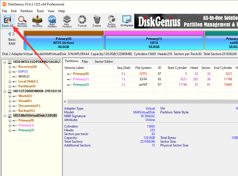Go to previous disk with left arrow
238x176 pixels.
point(10,34)
